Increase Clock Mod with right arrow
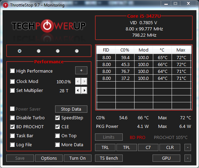Image resolution: width=199 pixels, height=168 pixels. pyautogui.click(x=84, y=81)
